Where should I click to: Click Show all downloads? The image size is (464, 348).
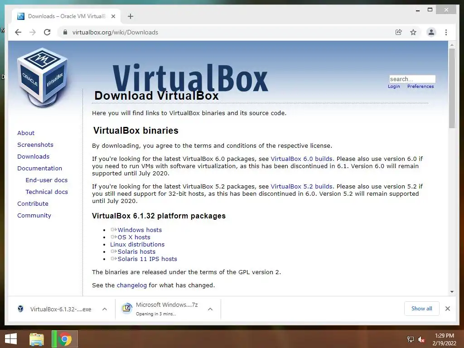tap(422, 309)
